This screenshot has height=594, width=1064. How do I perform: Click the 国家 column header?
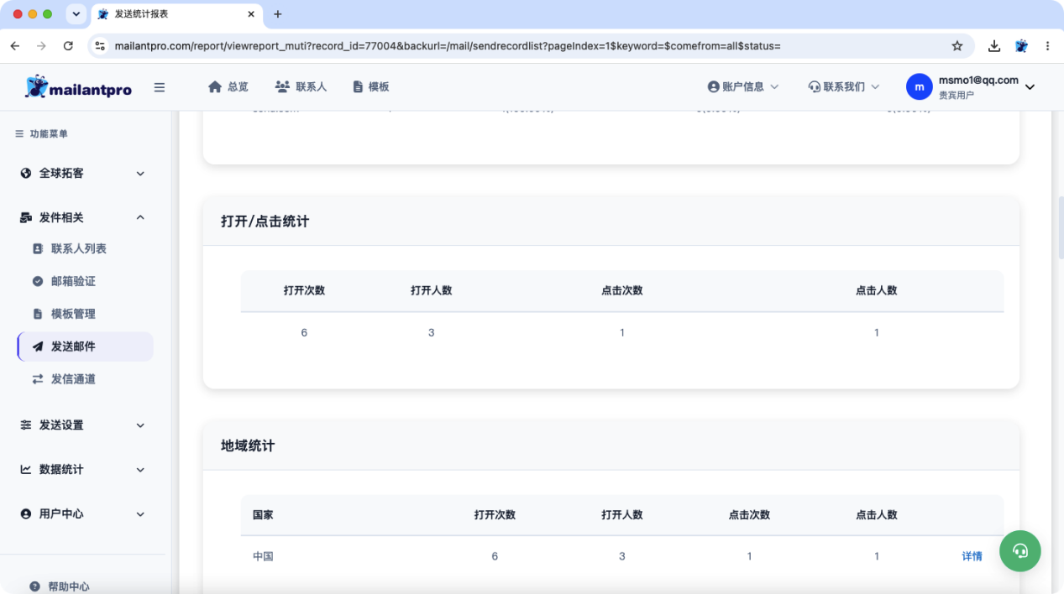(263, 514)
